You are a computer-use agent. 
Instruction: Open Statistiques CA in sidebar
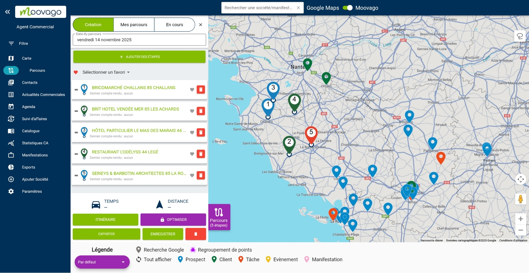click(35, 143)
